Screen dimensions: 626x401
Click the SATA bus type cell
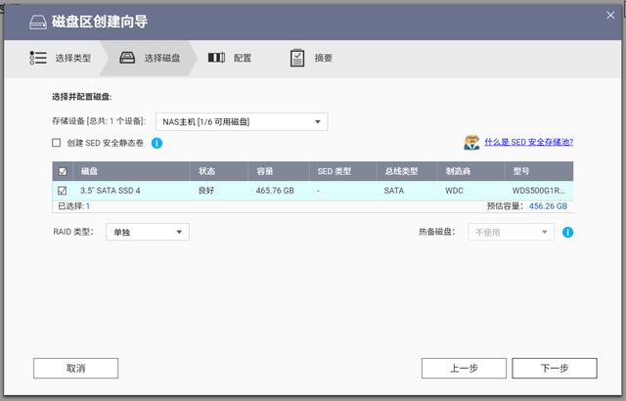[394, 191]
